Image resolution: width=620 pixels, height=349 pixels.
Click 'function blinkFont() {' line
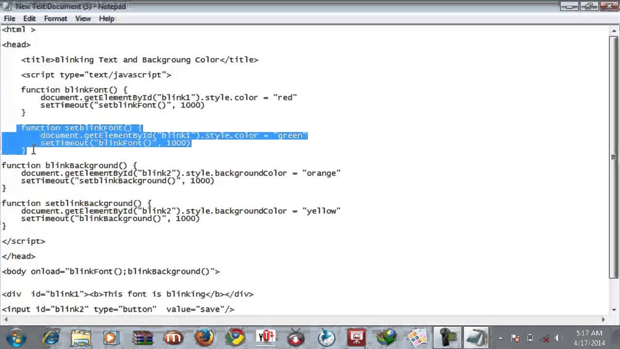(x=74, y=90)
